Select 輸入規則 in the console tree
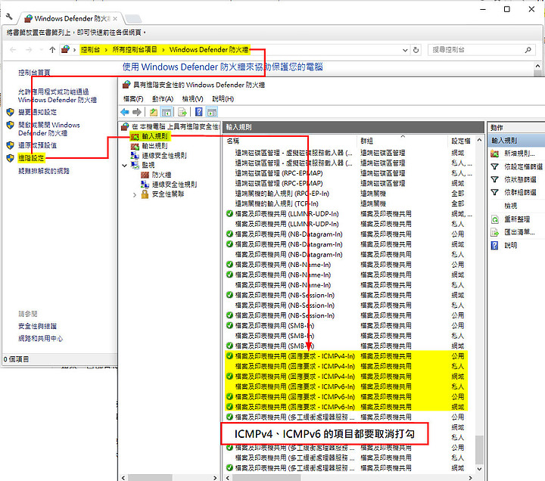The width and height of the screenshot is (545, 481). click(154, 136)
